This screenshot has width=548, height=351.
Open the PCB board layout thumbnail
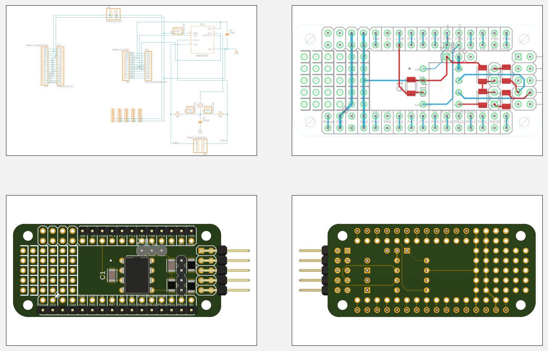point(417,80)
